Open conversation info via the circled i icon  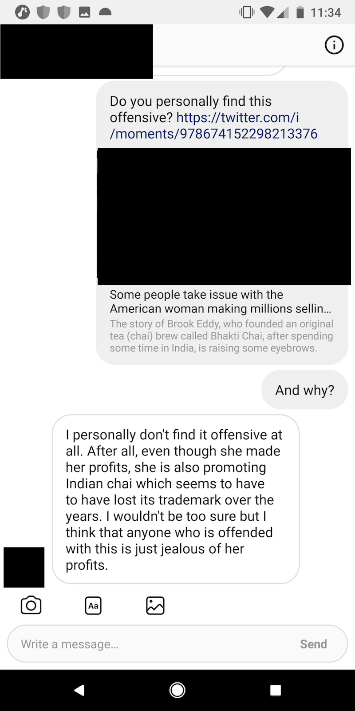point(334,45)
